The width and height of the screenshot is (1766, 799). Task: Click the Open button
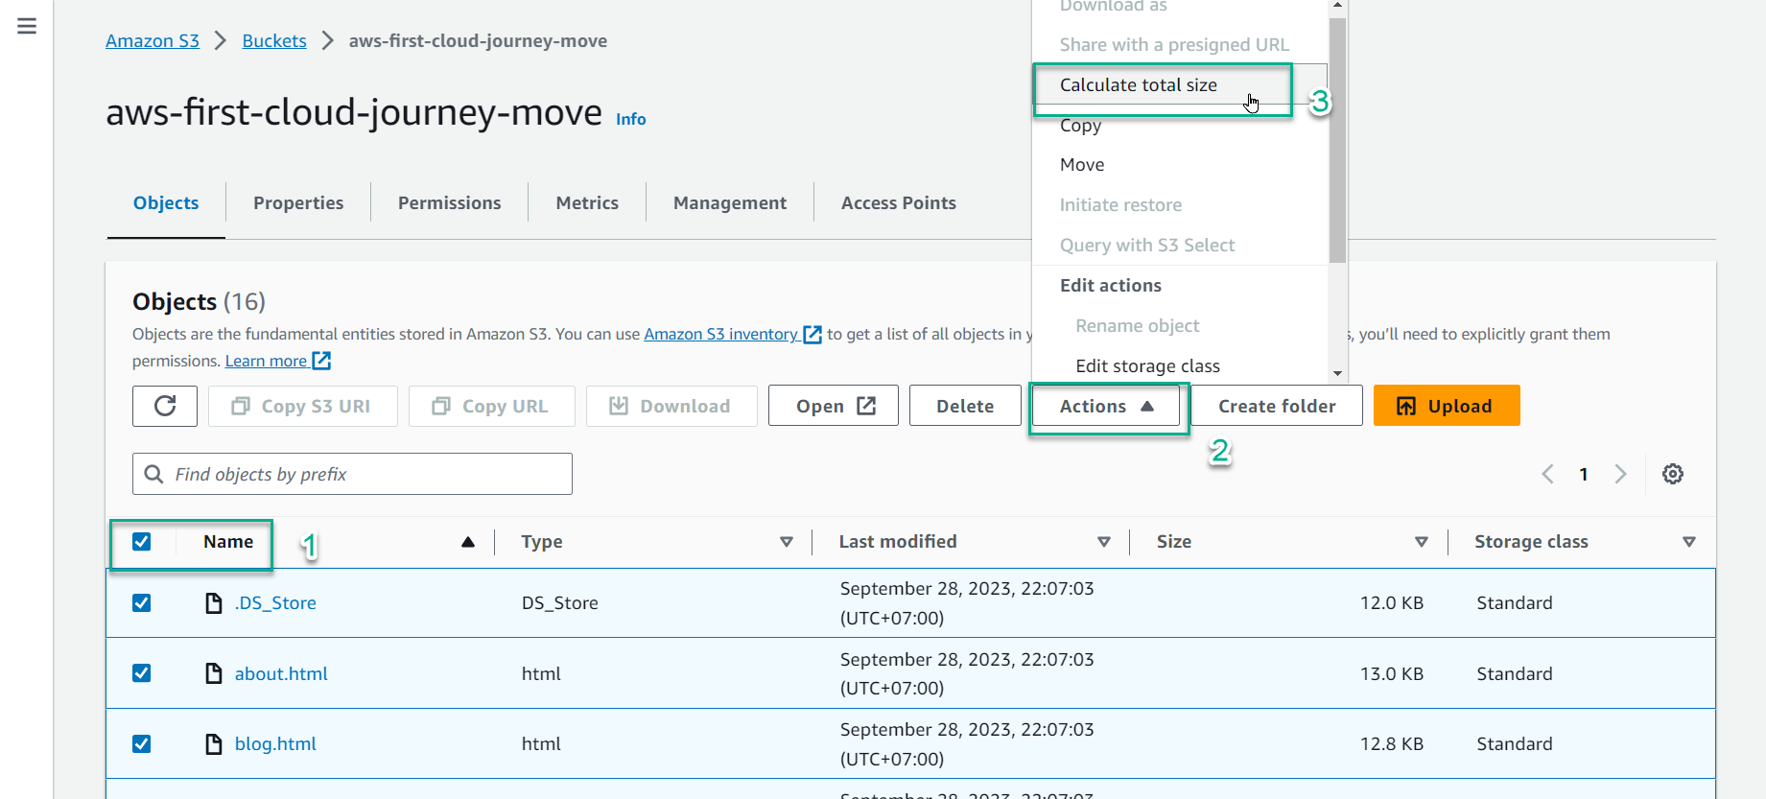pos(834,406)
